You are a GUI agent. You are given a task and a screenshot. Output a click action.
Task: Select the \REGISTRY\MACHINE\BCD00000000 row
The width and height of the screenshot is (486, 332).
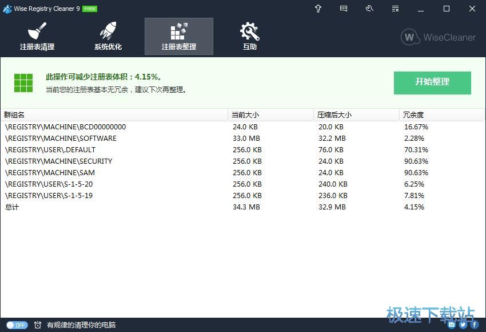click(242, 127)
